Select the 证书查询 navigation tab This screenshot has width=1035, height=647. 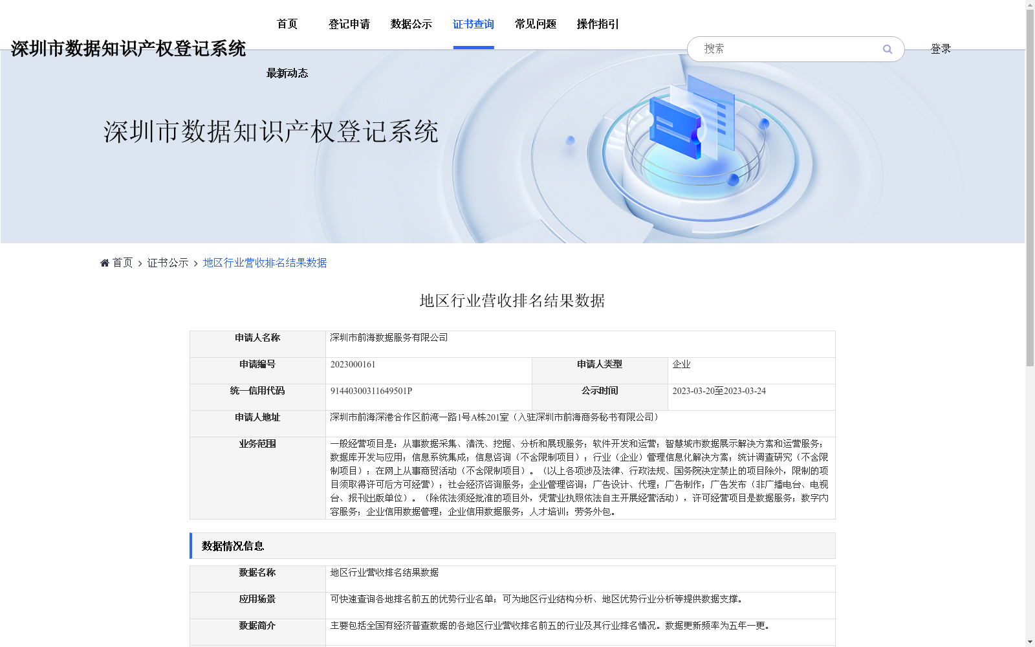(474, 25)
